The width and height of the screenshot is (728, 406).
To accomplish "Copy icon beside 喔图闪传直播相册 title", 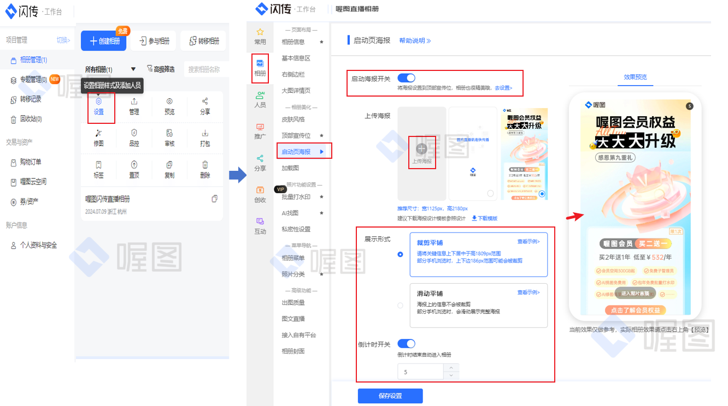I will [x=215, y=199].
